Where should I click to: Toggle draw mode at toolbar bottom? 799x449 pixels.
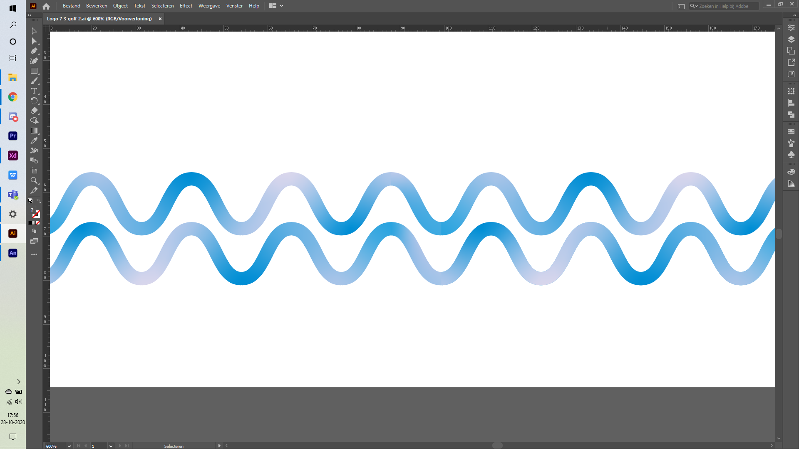pyautogui.click(x=35, y=231)
